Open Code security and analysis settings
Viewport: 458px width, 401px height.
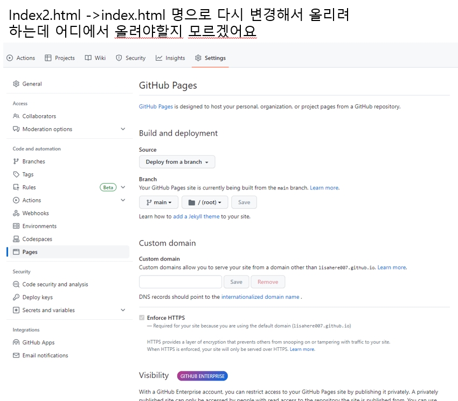point(69,284)
